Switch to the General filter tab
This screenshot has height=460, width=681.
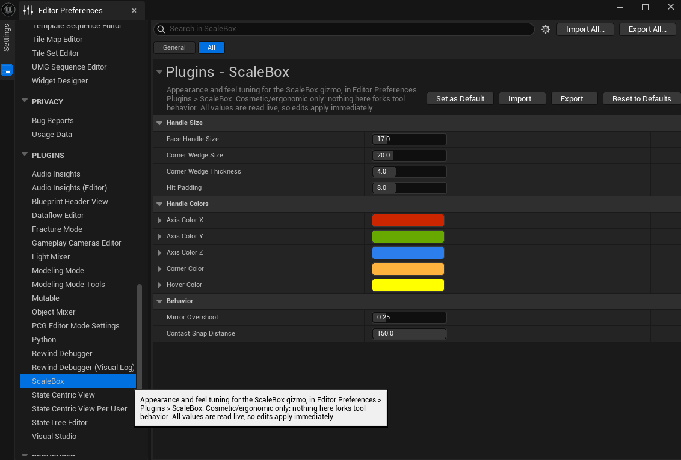click(x=174, y=47)
